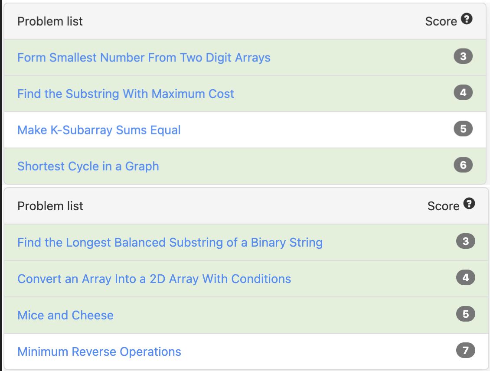The height and width of the screenshot is (371, 490).
Task: Click score badge 5 for Mice and Cheese
Action: [x=466, y=314]
